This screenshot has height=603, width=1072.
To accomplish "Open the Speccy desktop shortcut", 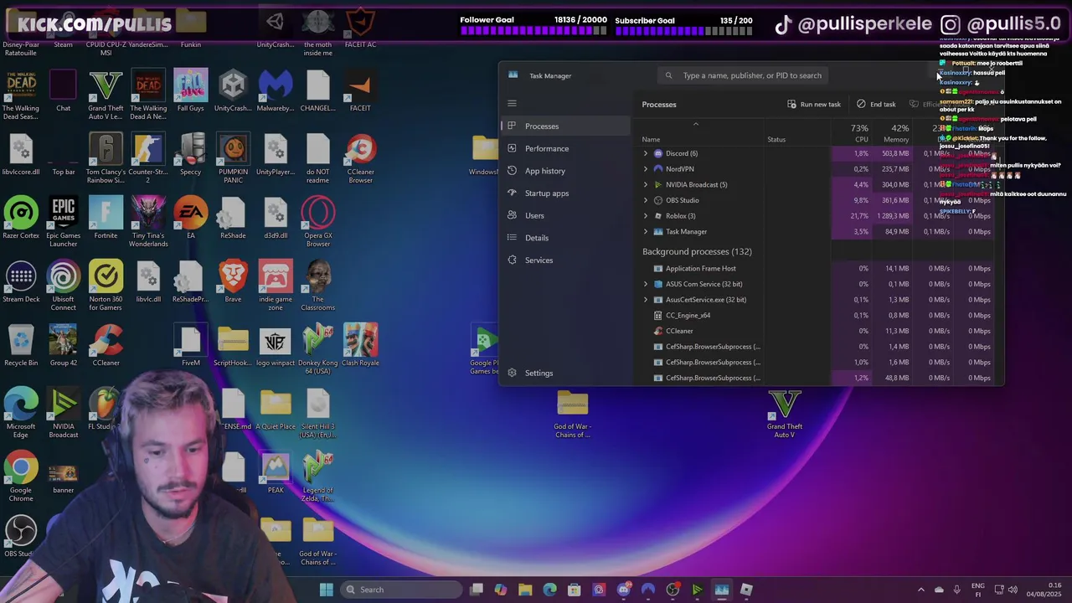I will (x=190, y=155).
